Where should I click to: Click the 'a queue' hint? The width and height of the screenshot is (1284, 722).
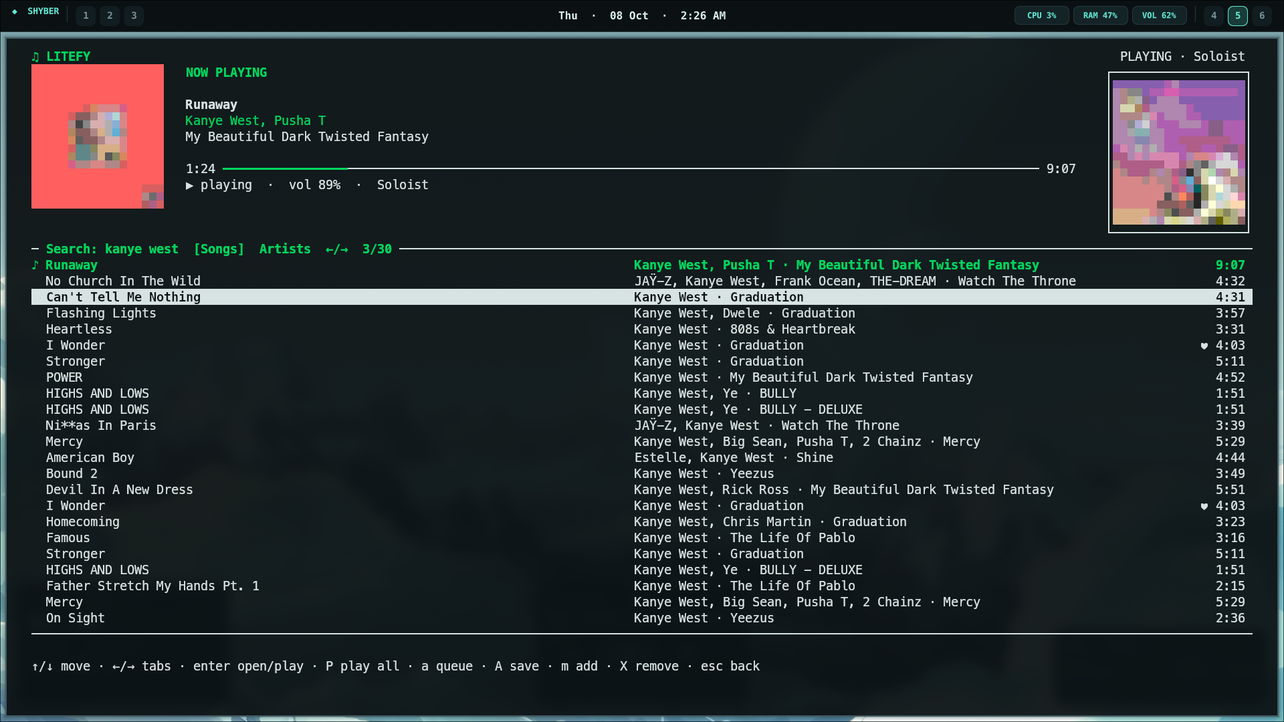[447, 667]
